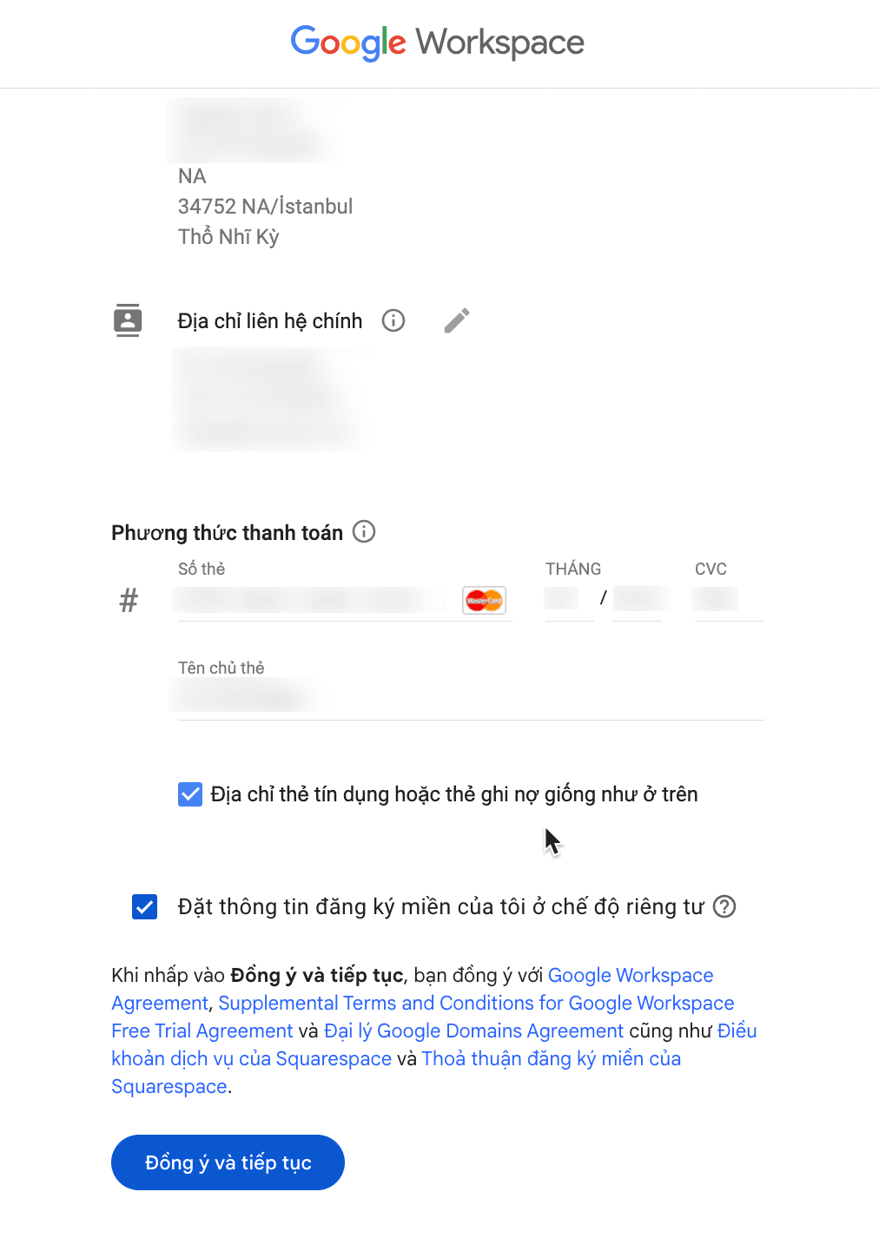Screen dimensions: 879x1238
Task: Click the Tên chủ thẻ cardholder name field
Action: pyautogui.click(x=471, y=697)
